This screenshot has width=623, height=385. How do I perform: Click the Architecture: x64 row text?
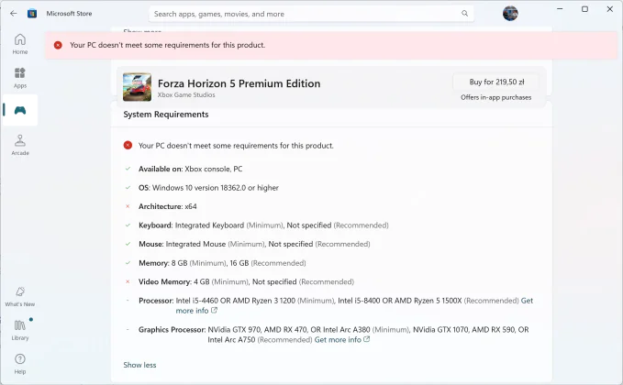tap(167, 206)
